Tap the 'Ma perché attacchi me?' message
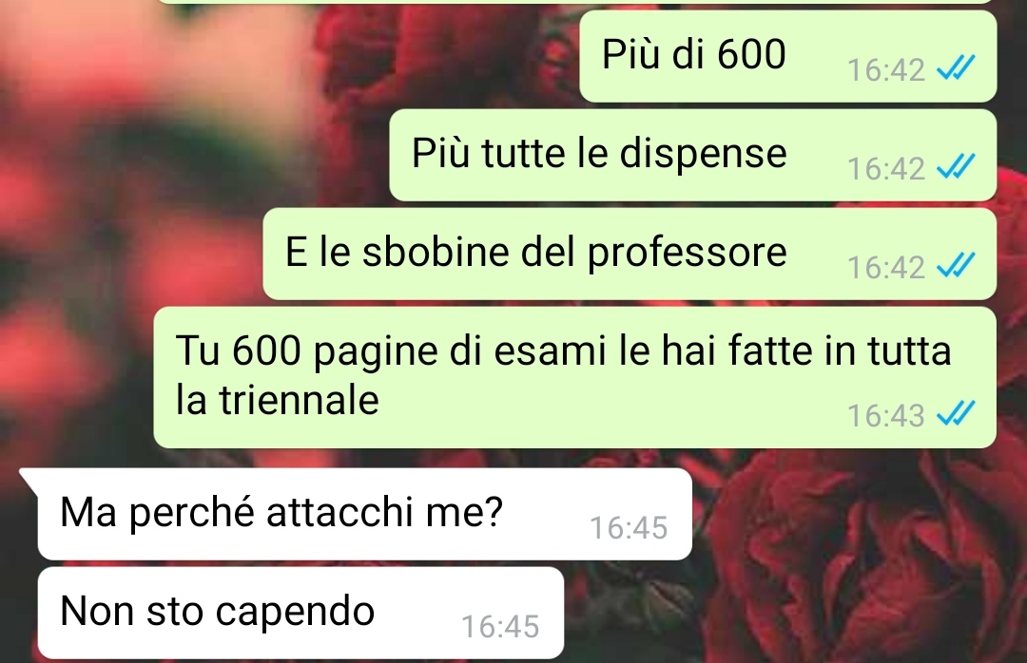 click(364, 514)
